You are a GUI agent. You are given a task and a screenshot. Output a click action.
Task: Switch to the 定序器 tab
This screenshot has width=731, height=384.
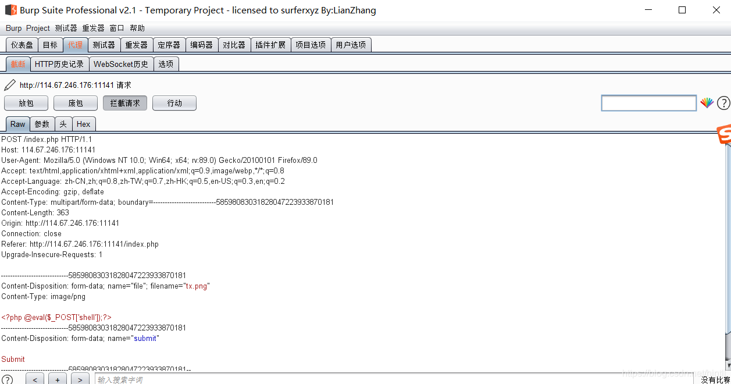coord(169,45)
